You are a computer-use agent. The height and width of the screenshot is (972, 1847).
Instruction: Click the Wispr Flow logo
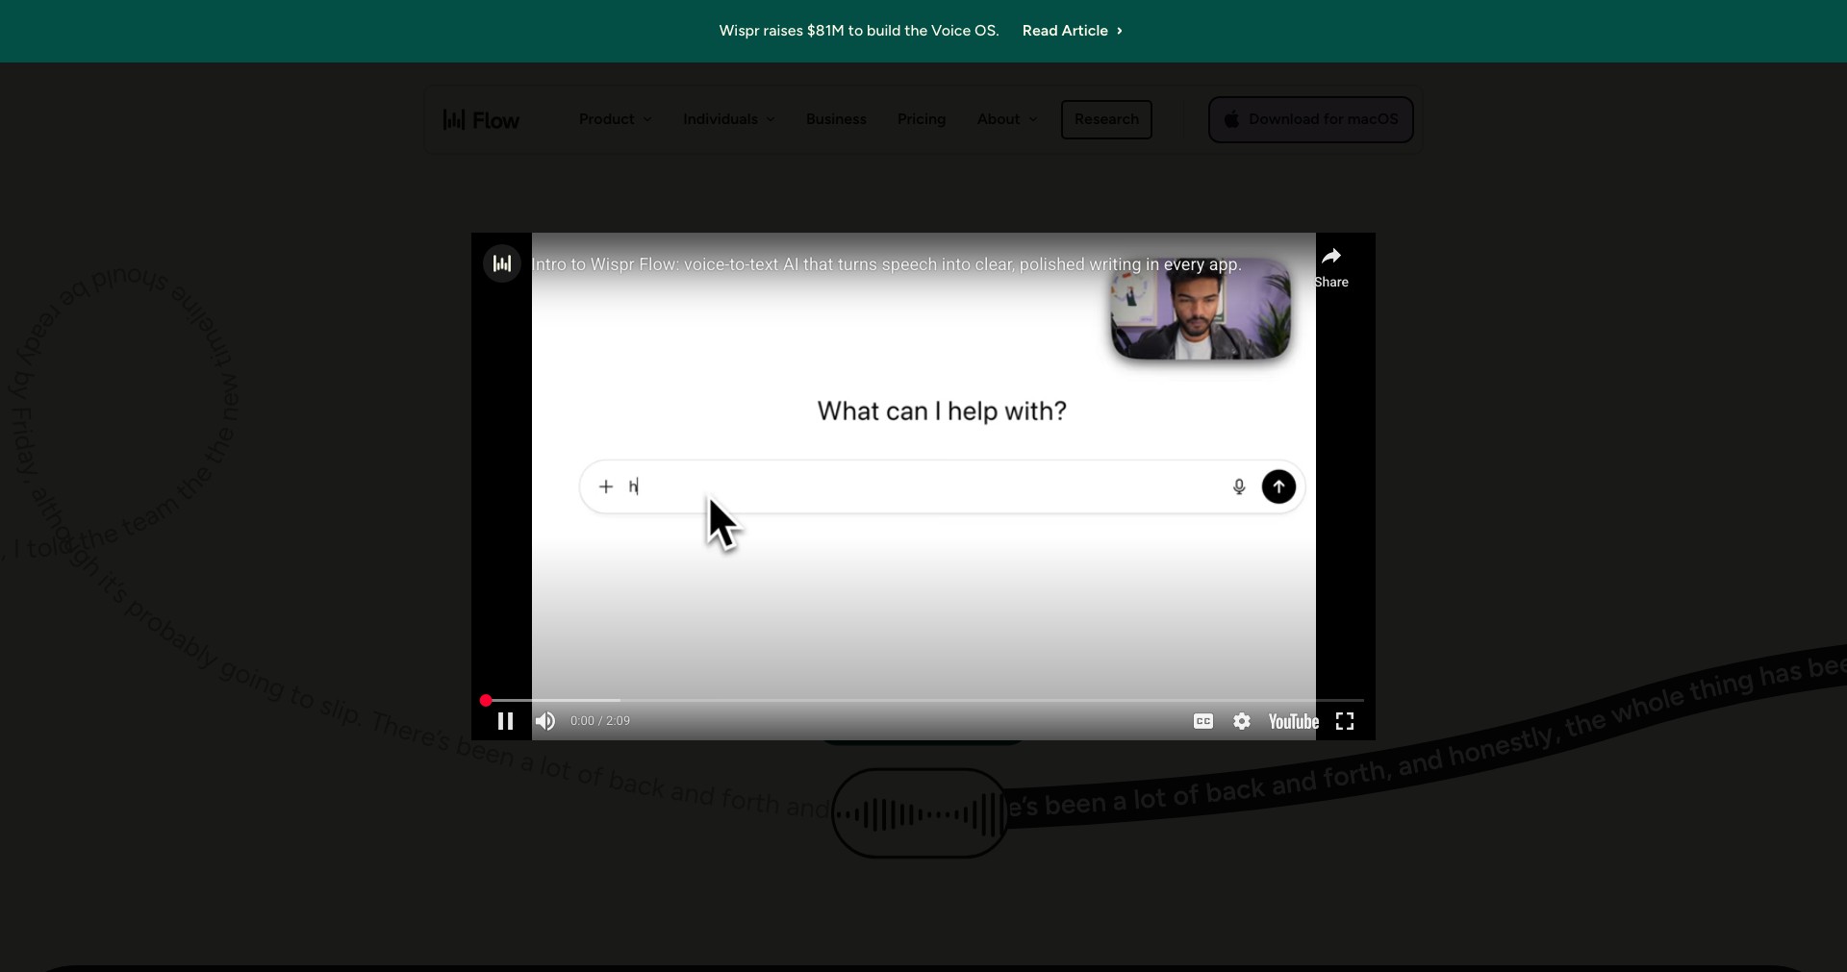[x=481, y=120]
